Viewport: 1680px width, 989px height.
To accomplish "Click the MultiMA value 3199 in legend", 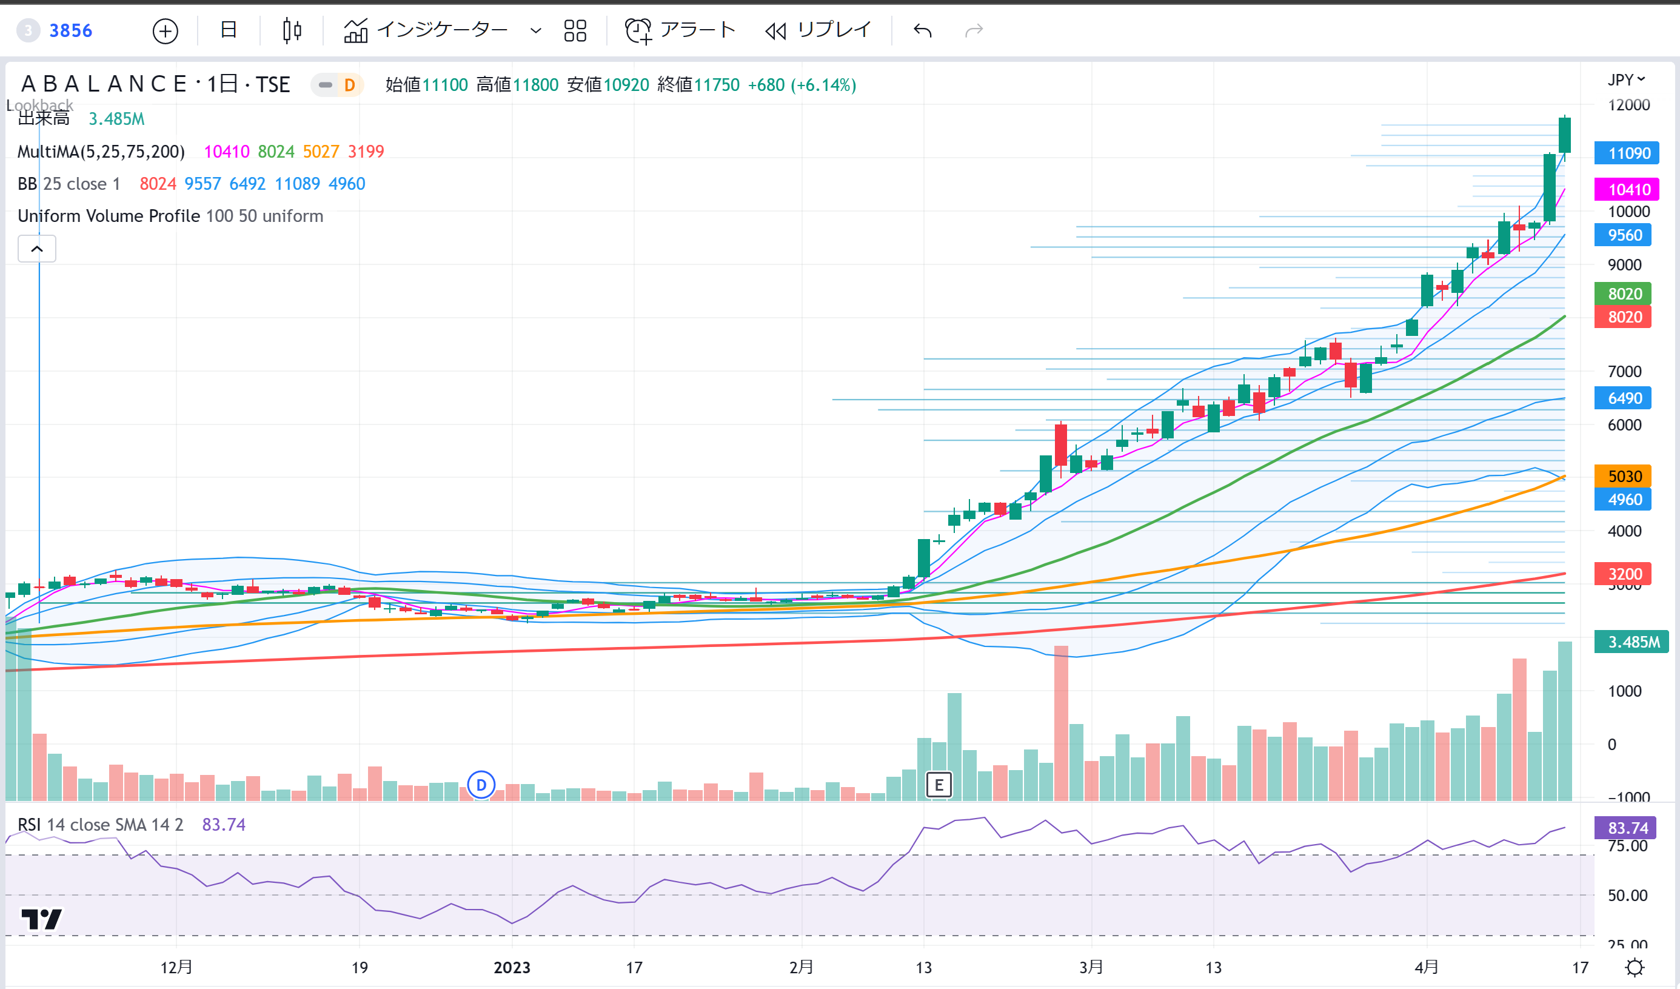I will tap(366, 152).
